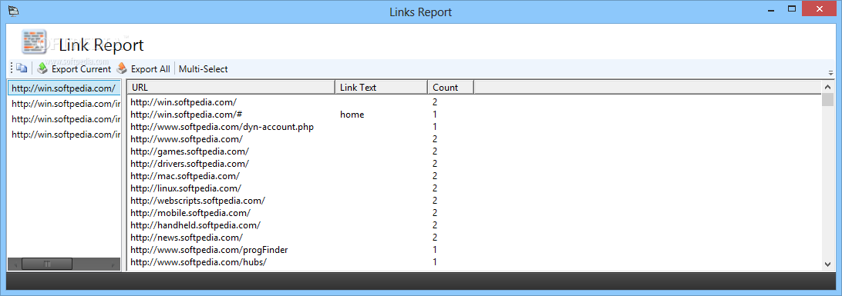This screenshot has height=296, width=842.
Task: Select the http://mobile.softpedia.com/ row
Action: tap(474, 213)
